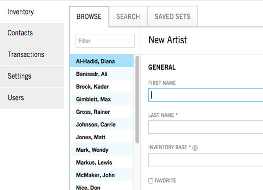Open the Saved Sets tab
Image resolution: width=263 pixels, height=190 pixels.
173,16
